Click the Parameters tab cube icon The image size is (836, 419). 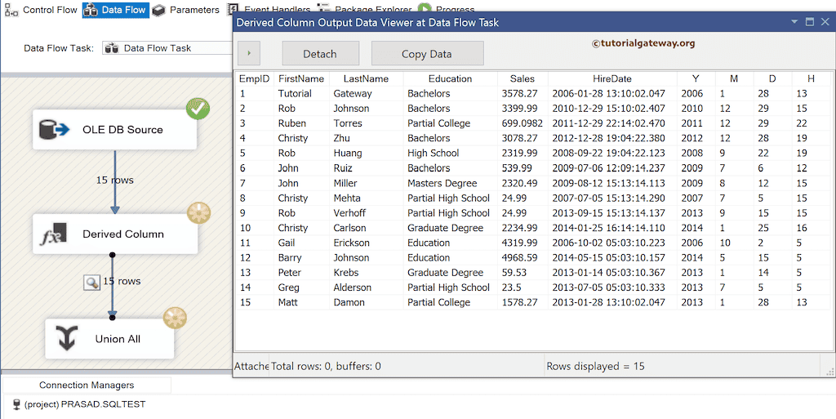click(158, 10)
